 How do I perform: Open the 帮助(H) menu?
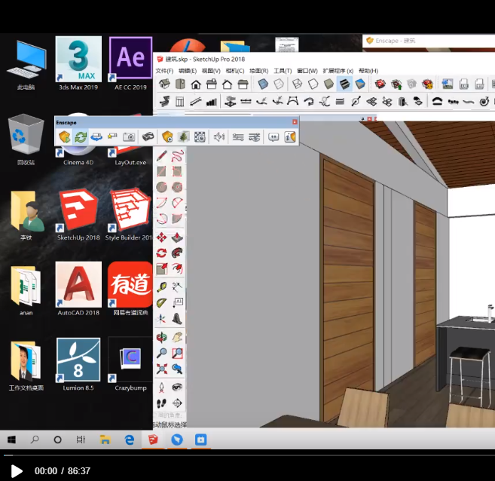(x=368, y=71)
